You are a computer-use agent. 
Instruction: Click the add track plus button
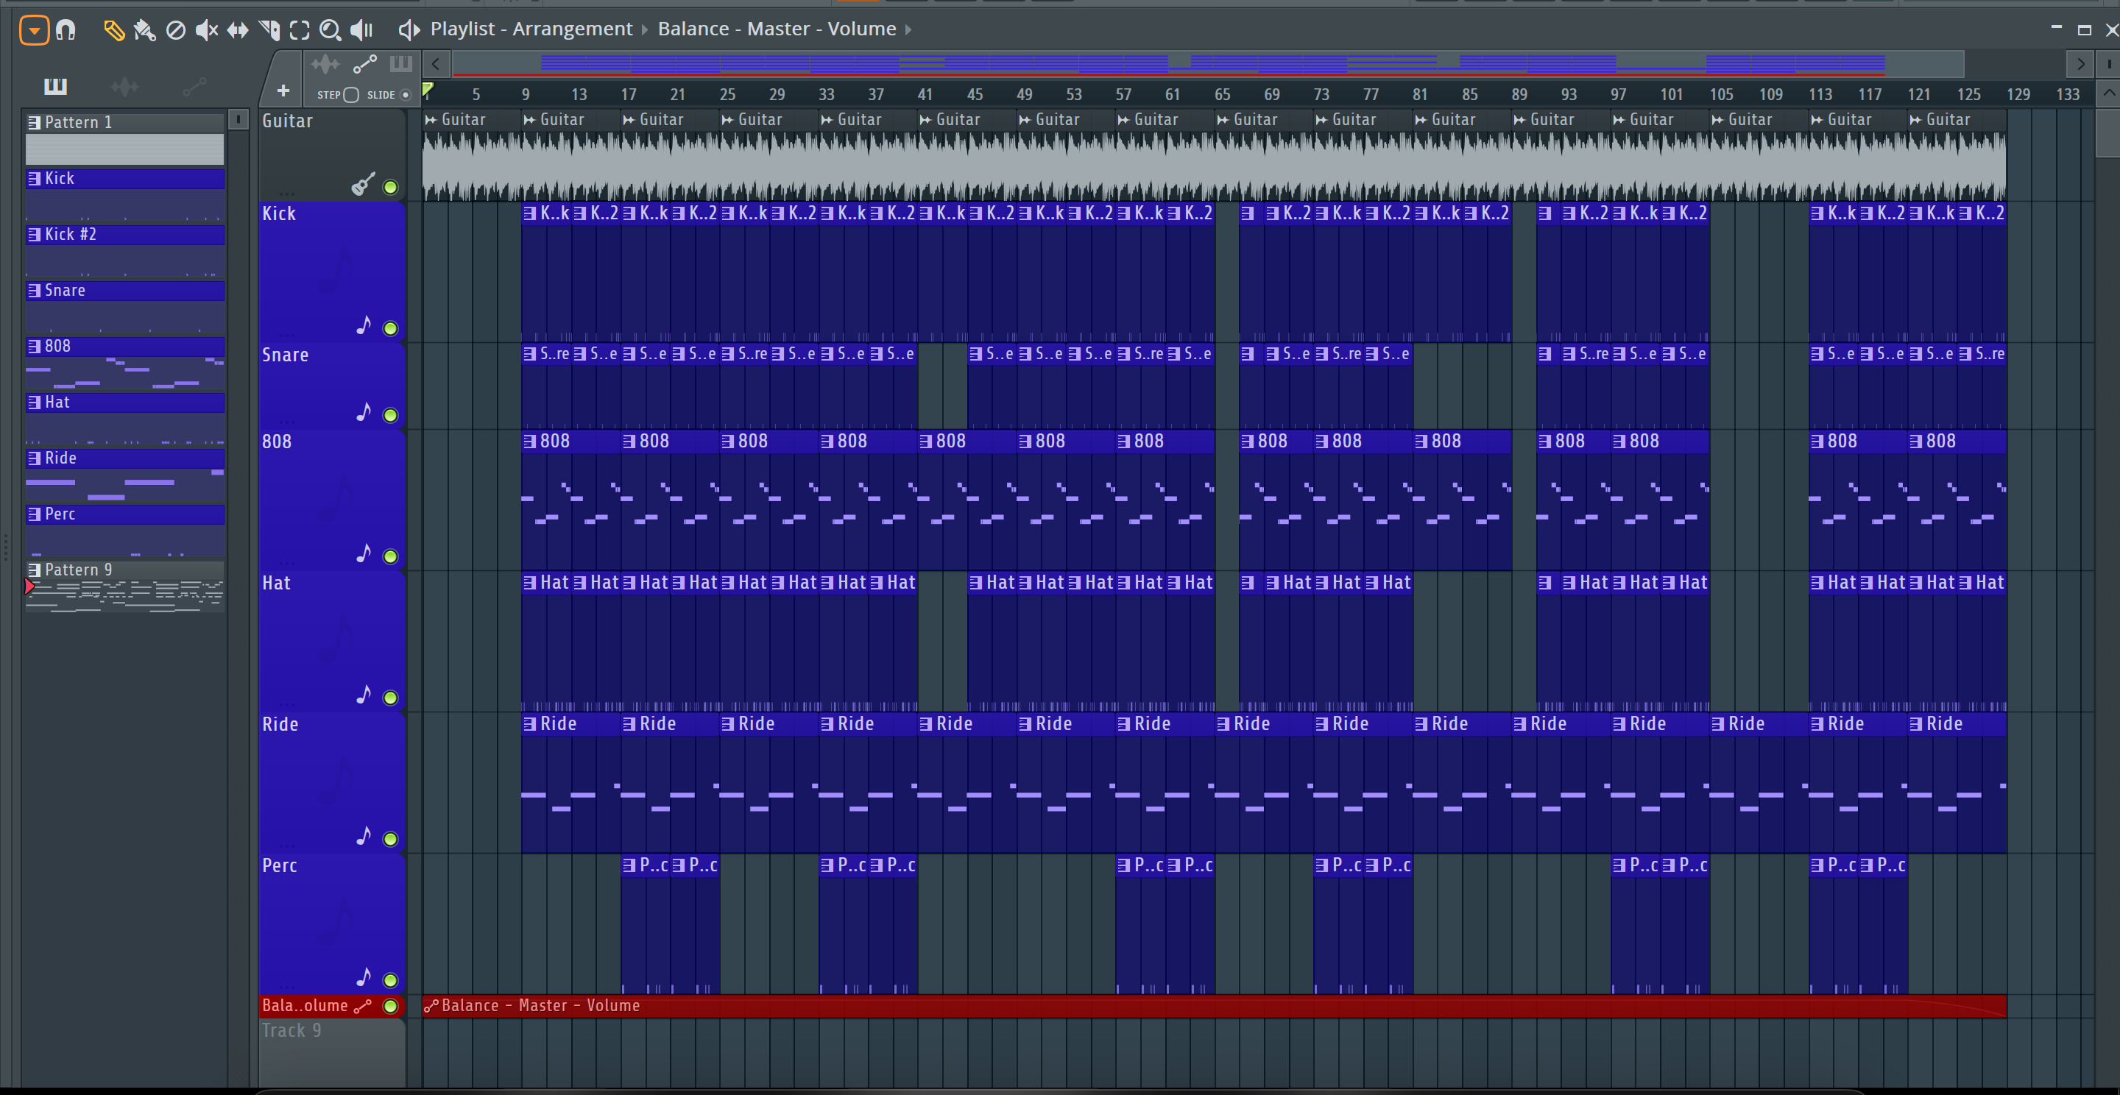[x=283, y=91]
